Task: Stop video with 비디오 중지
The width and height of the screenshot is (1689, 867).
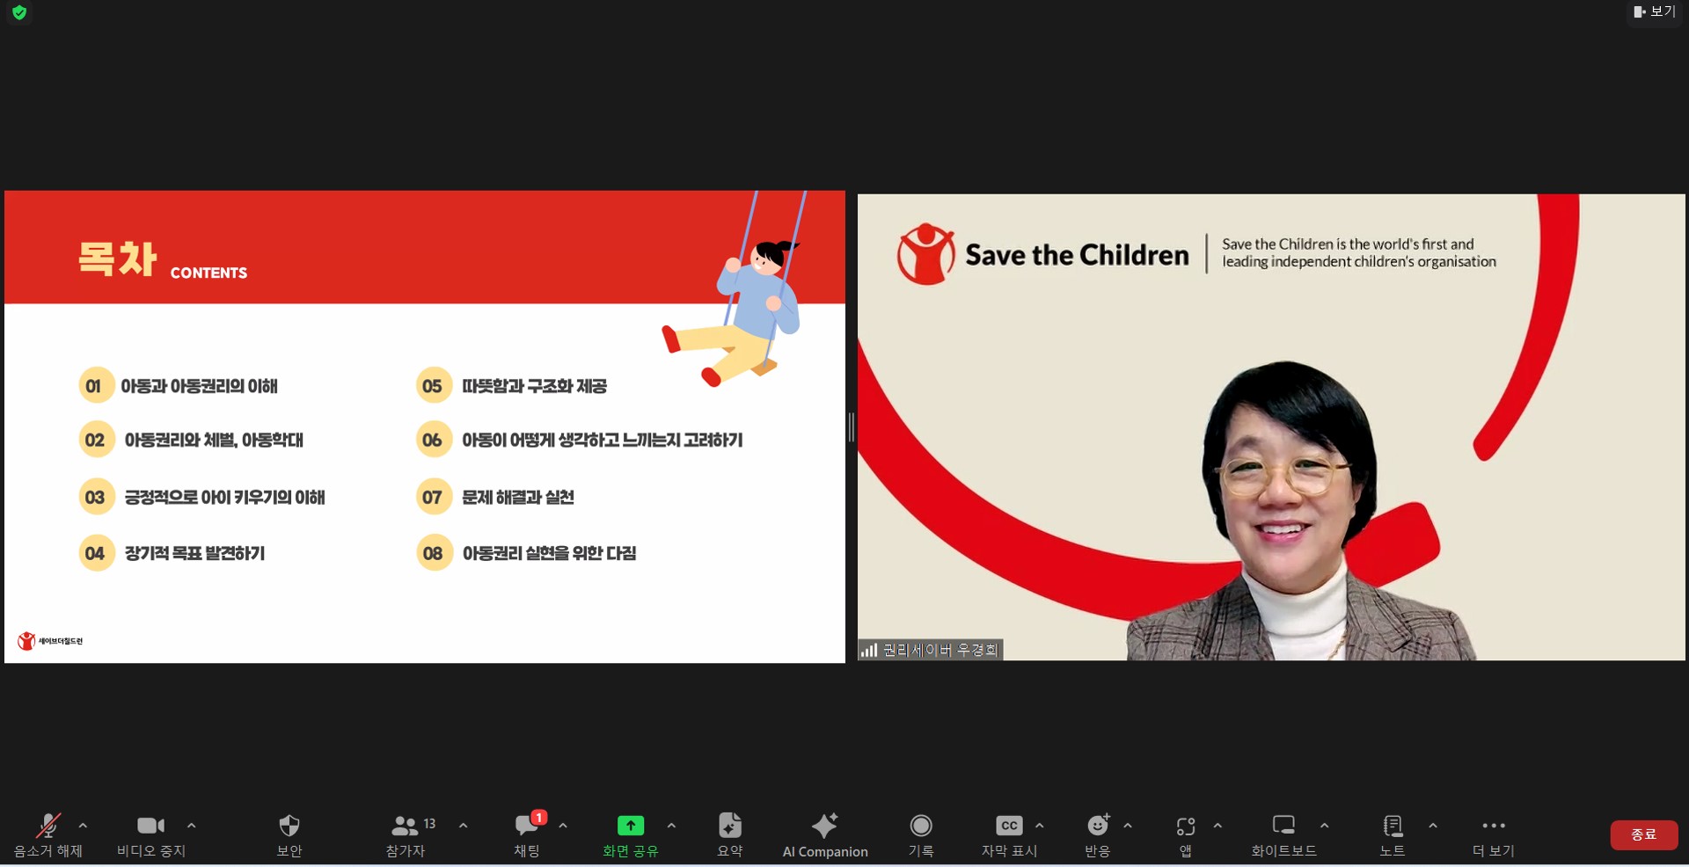Action: 150,835
